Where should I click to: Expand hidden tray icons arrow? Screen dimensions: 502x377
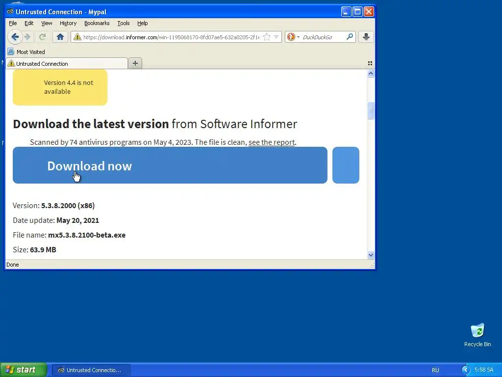(x=466, y=370)
